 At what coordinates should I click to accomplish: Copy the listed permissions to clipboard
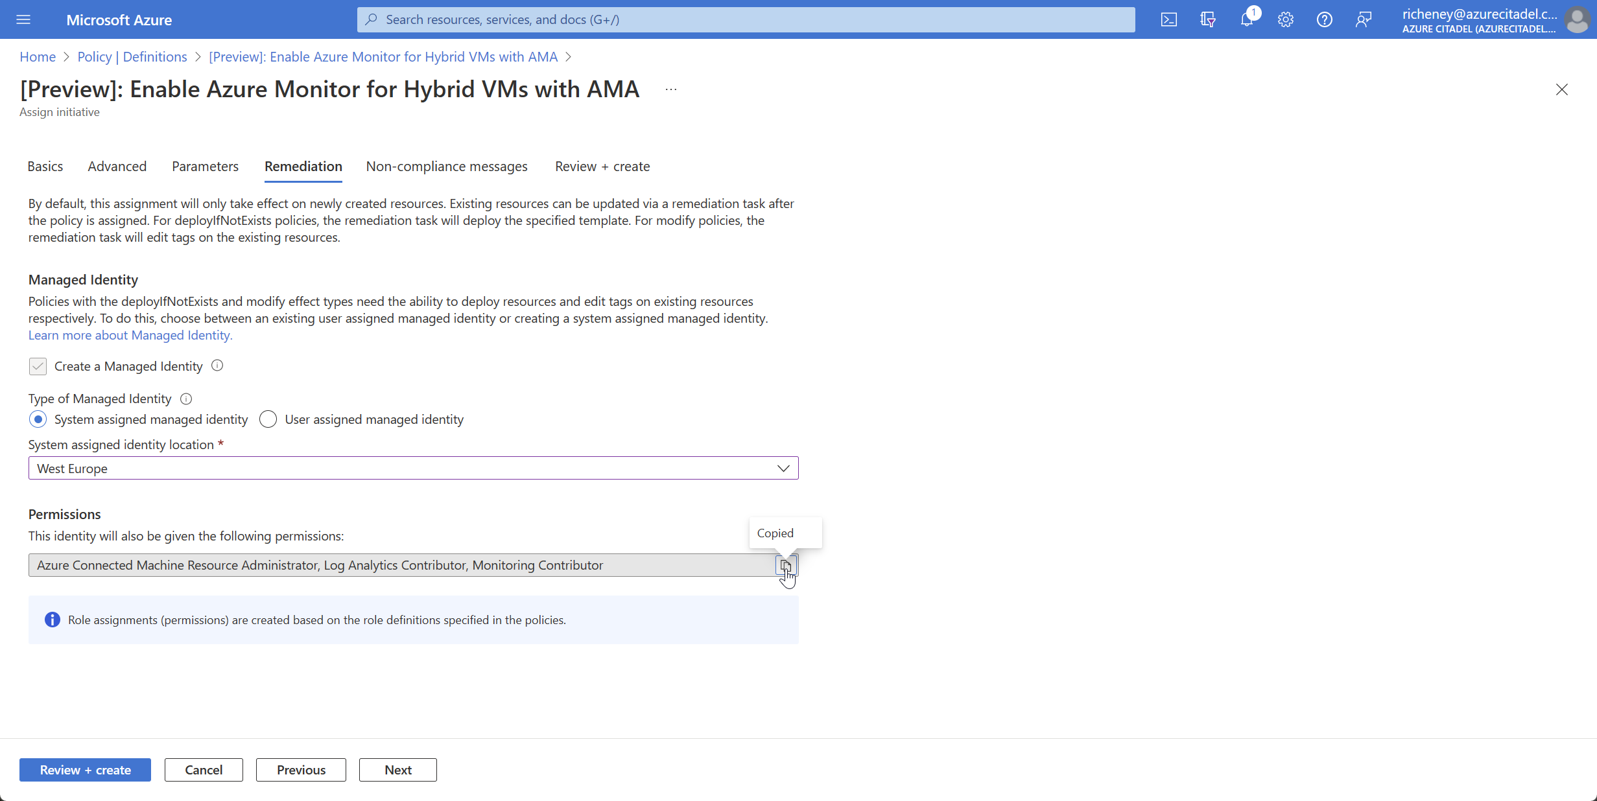(786, 565)
